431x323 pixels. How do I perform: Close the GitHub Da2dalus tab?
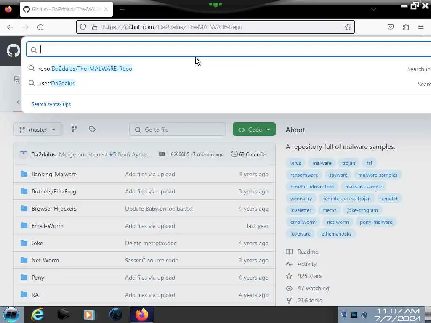coord(106,9)
